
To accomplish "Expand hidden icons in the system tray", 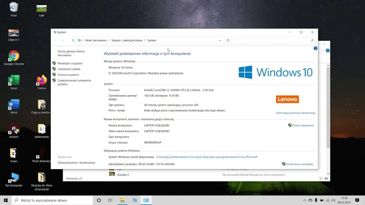I will click(304, 200).
